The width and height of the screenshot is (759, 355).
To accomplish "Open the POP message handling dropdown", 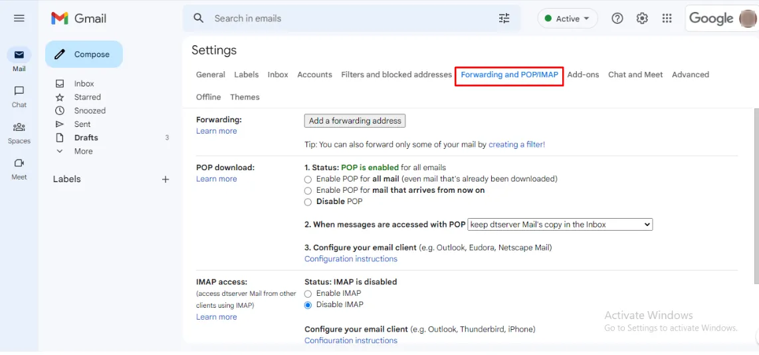I will pyautogui.click(x=560, y=225).
